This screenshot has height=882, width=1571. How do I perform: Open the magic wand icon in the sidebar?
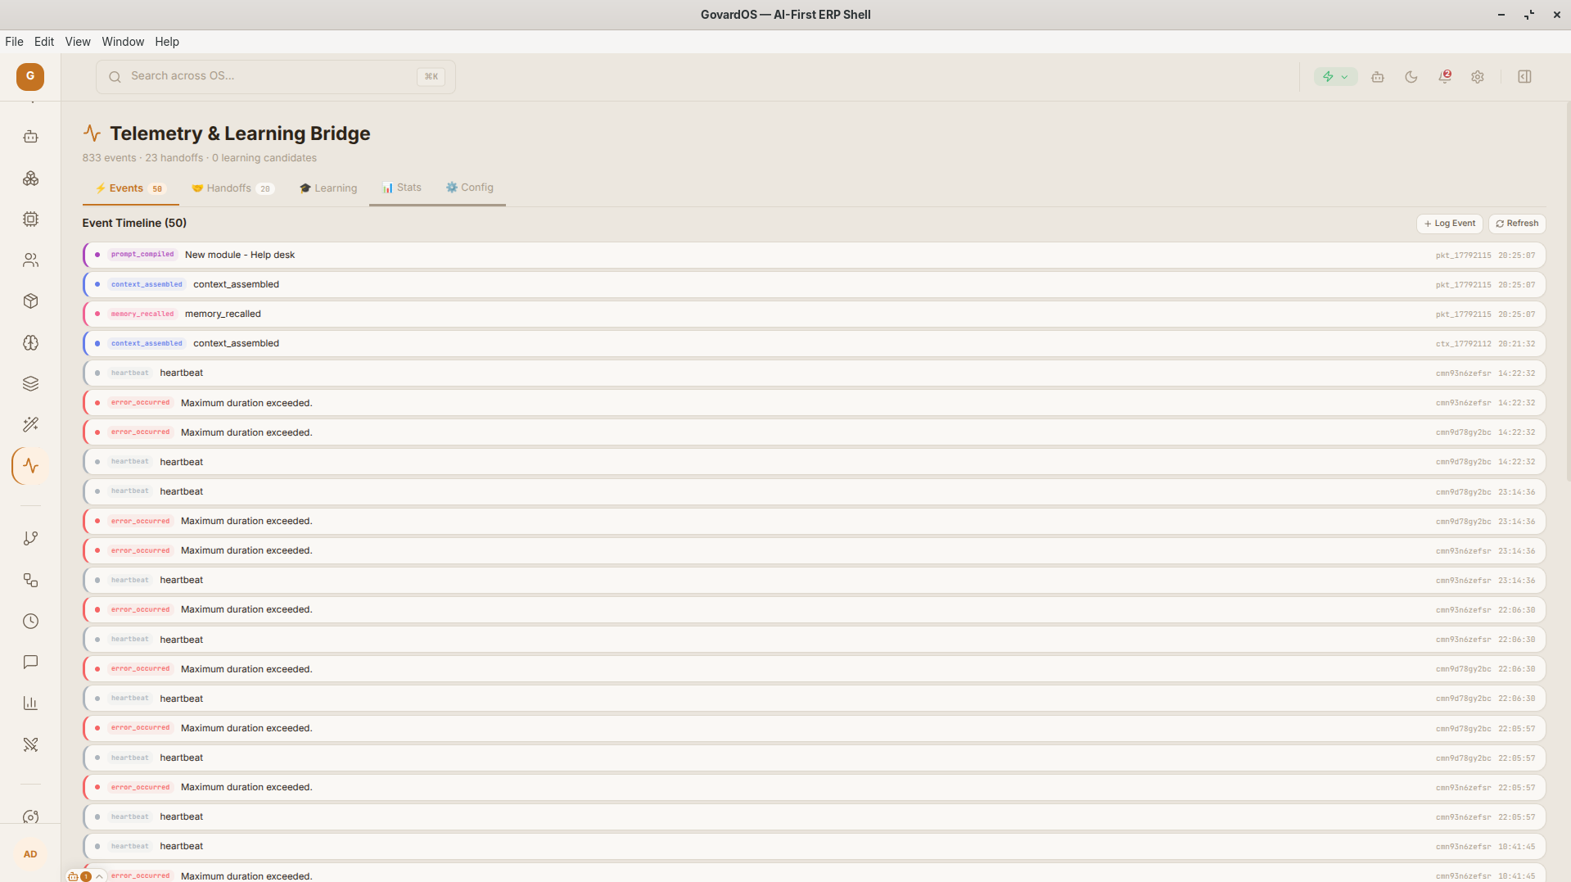(30, 424)
